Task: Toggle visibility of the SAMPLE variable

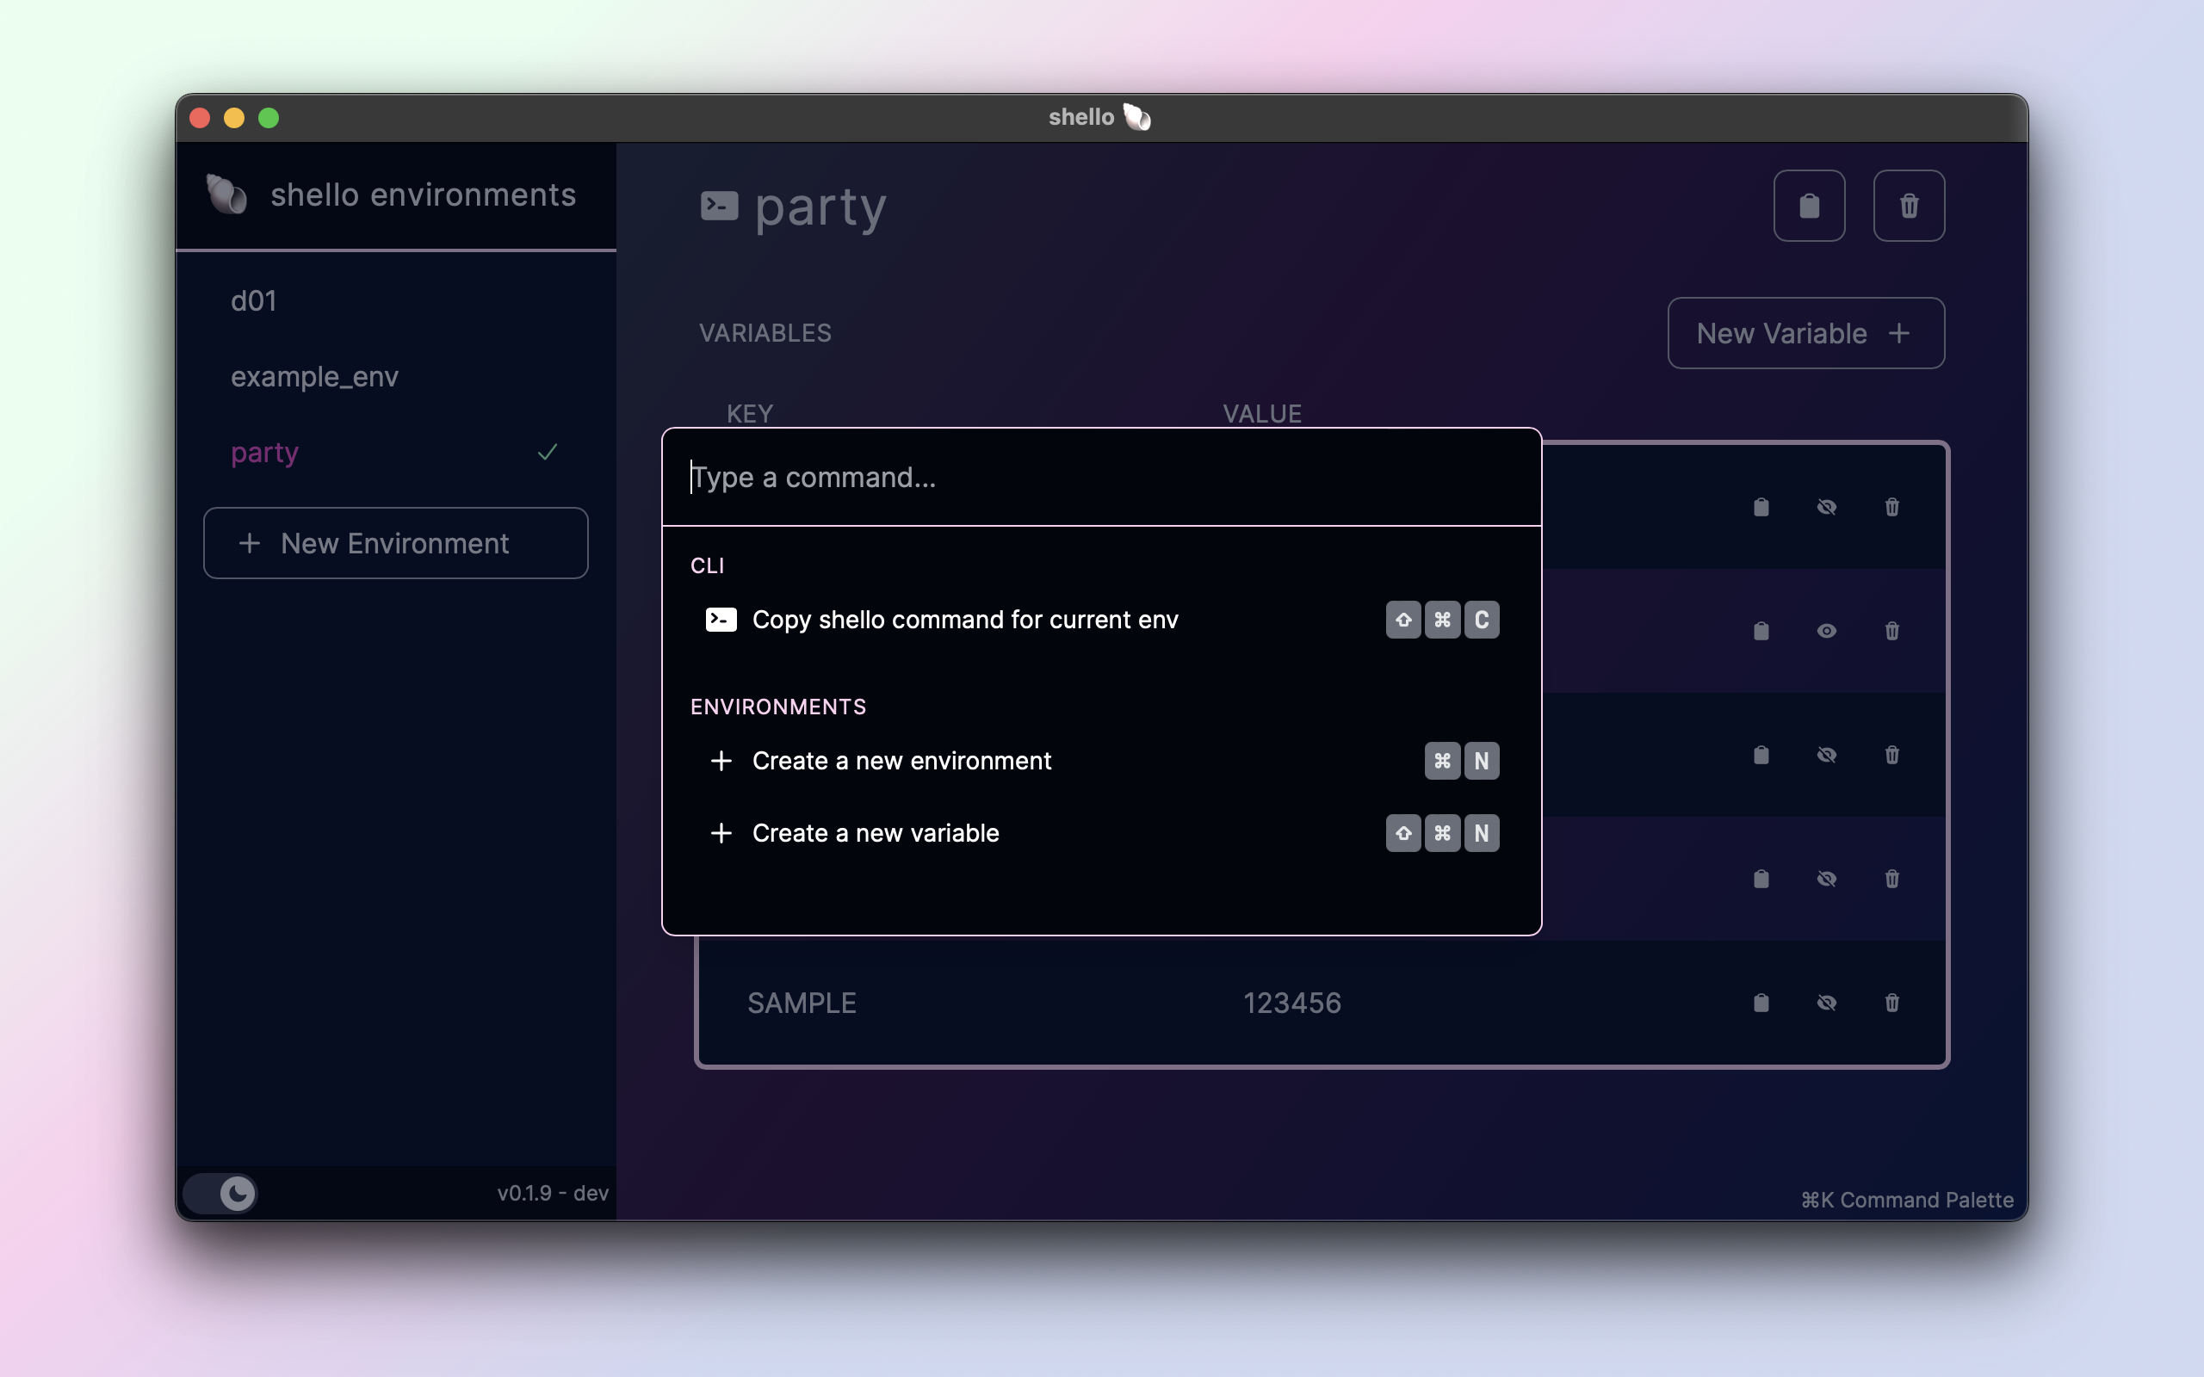Action: tap(1826, 1003)
